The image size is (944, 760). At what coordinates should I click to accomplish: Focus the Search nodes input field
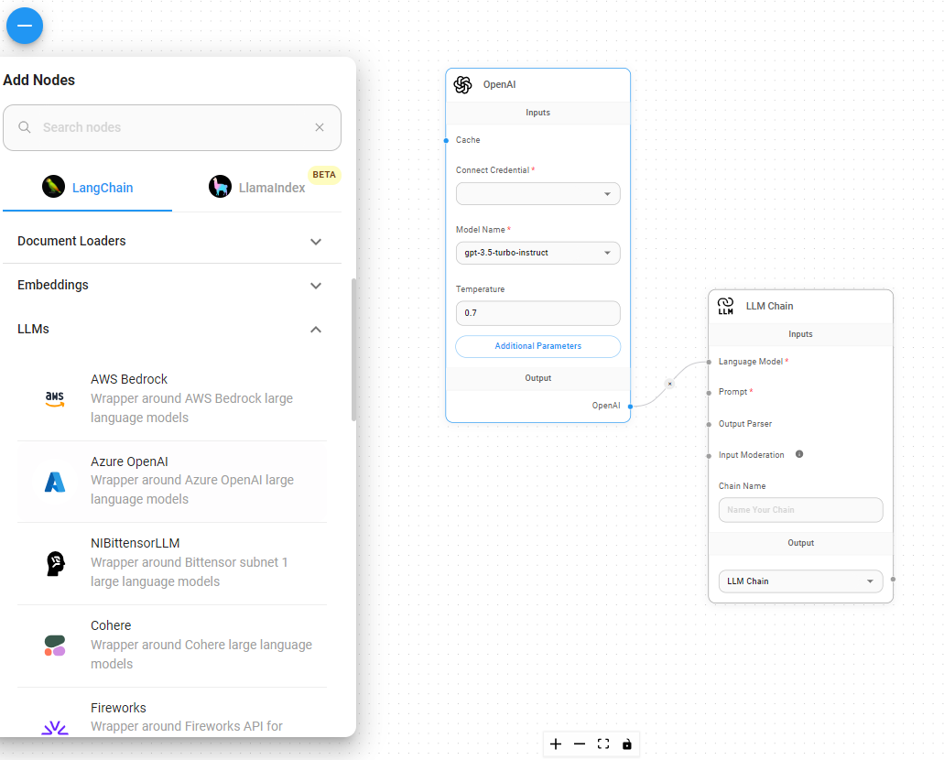point(172,127)
